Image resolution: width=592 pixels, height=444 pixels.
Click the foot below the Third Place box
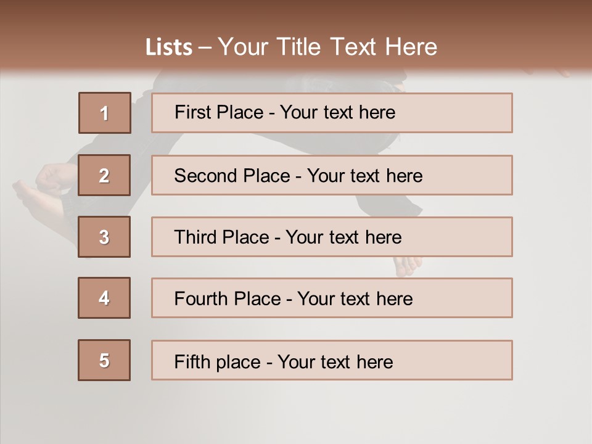(x=407, y=266)
